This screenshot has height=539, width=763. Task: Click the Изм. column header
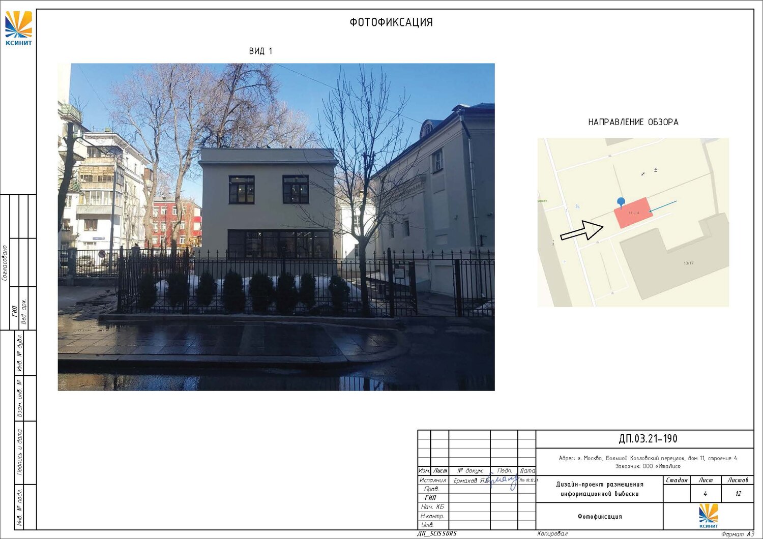tap(424, 471)
